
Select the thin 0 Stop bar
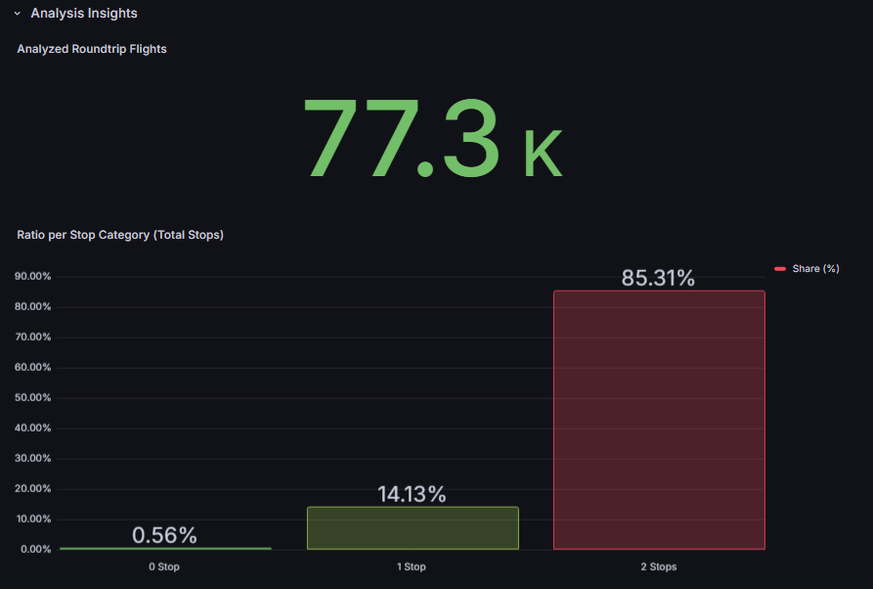click(165, 548)
